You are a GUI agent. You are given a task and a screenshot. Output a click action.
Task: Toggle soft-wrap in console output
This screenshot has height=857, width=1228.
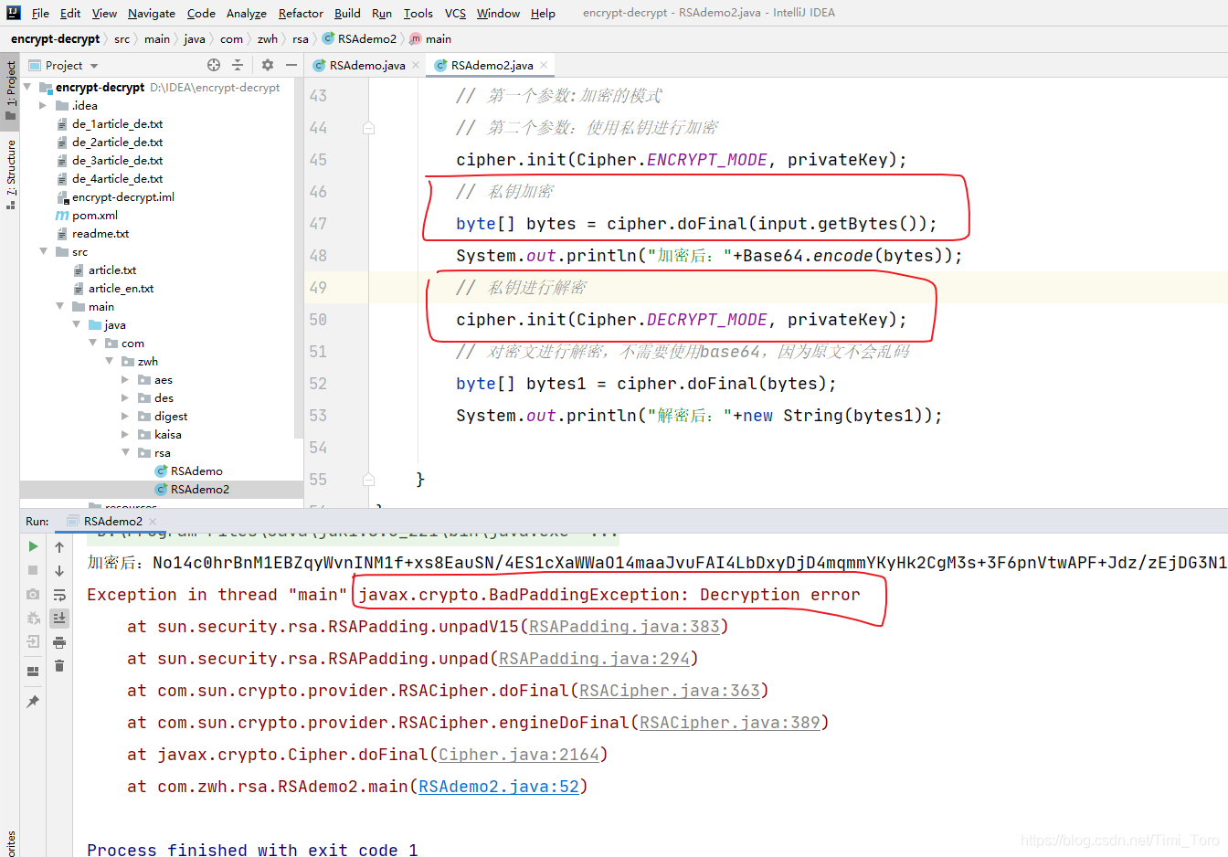click(x=59, y=594)
